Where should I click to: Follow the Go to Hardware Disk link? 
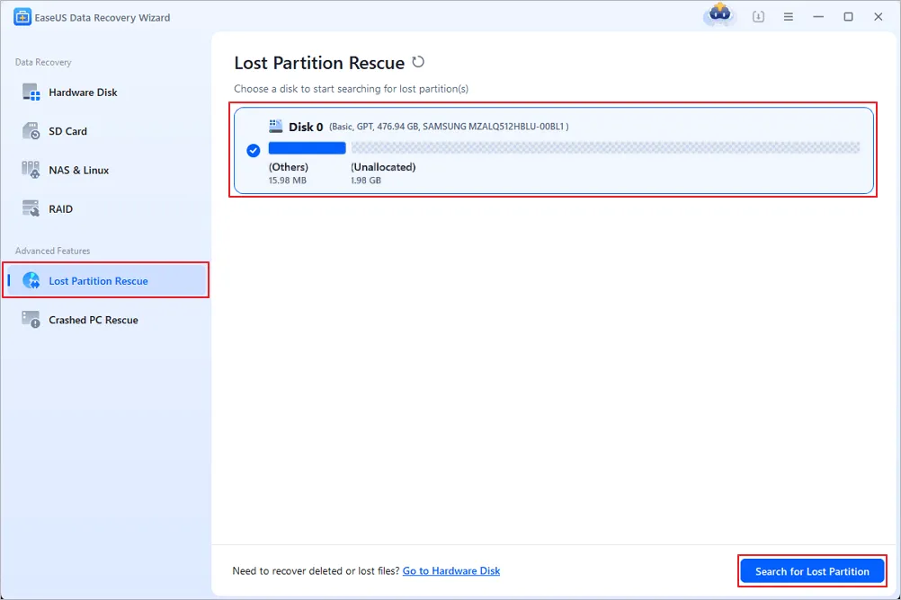point(450,571)
